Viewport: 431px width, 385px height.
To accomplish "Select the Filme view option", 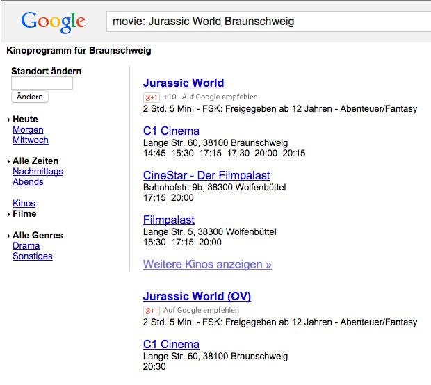I will [24, 214].
